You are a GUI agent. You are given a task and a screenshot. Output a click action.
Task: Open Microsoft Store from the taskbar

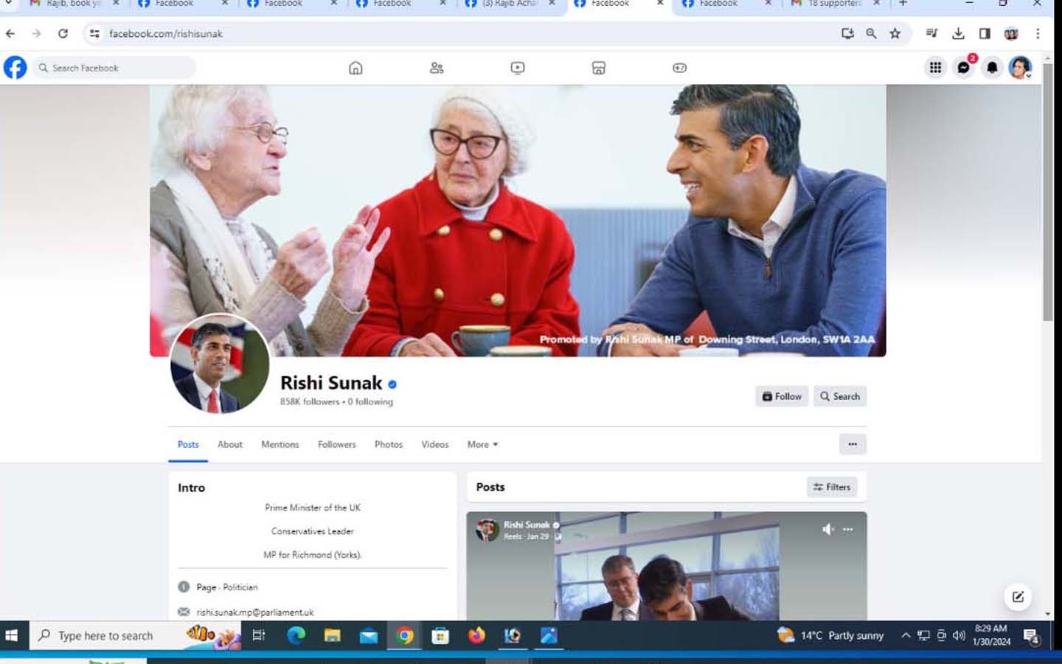[441, 635]
